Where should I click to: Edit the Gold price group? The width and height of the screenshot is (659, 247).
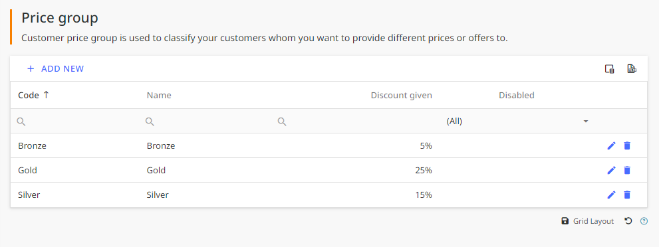tap(612, 170)
